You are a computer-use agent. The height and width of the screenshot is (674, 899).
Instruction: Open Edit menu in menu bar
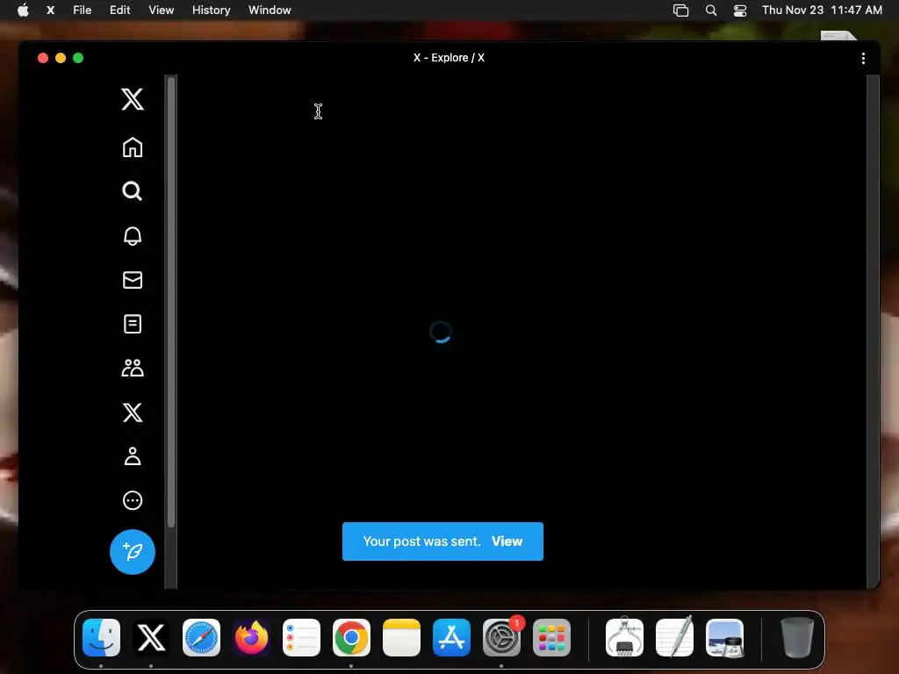click(119, 10)
